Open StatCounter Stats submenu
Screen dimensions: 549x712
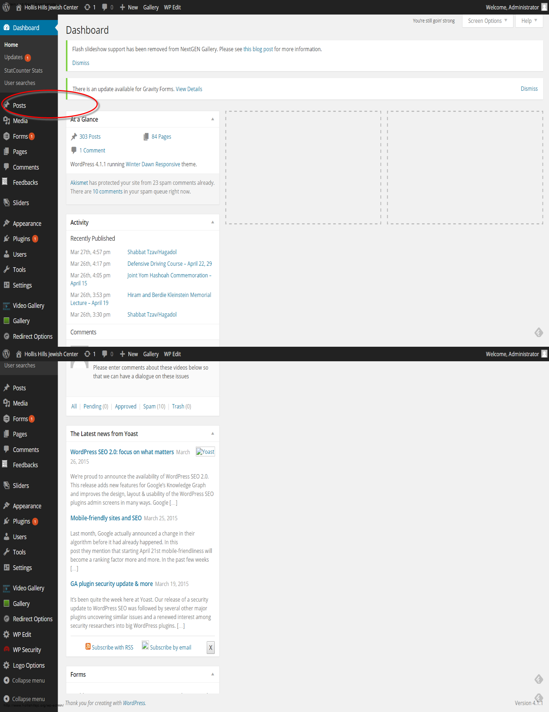click(x=24, y=70)
